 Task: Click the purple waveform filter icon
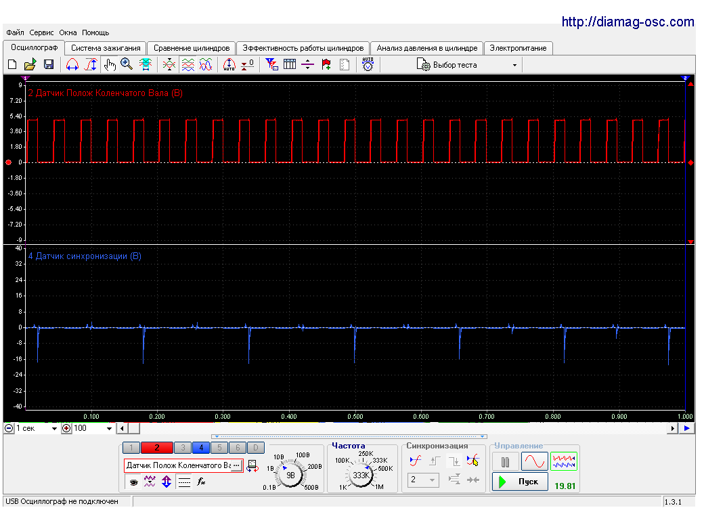click(150, 482)
